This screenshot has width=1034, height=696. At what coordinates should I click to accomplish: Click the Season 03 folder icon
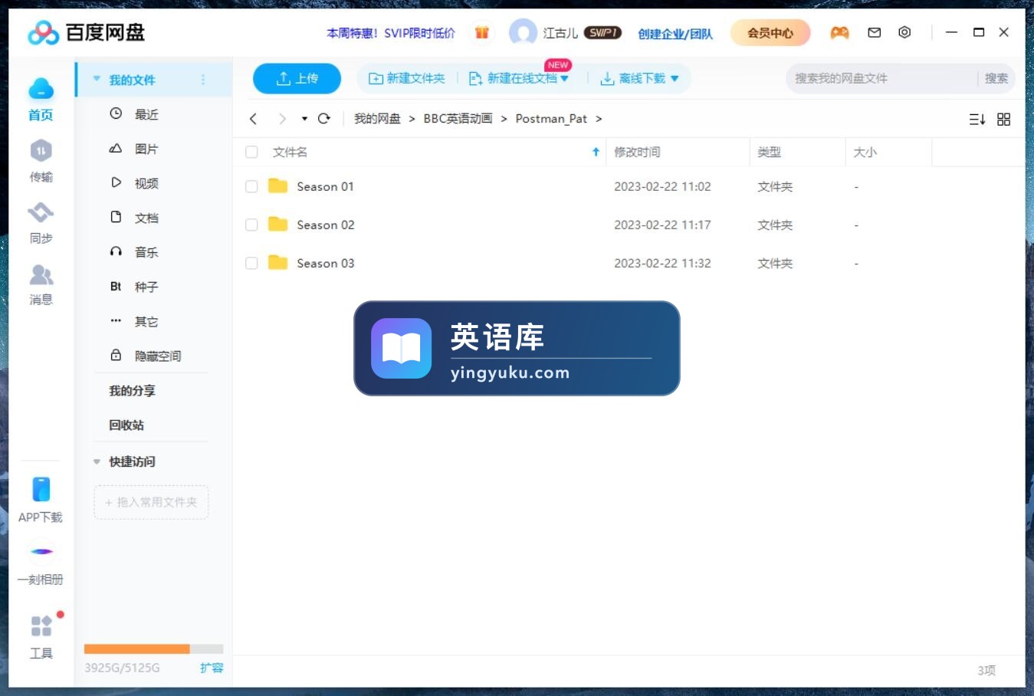(x=277, y=263)
